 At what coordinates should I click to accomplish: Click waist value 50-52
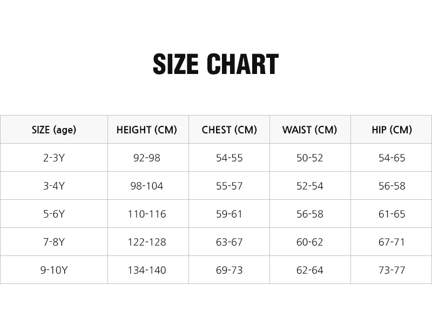(309, 158)
